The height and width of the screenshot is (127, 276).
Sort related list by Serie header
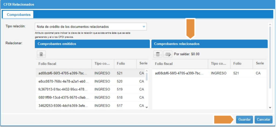[x=260, y=64]
